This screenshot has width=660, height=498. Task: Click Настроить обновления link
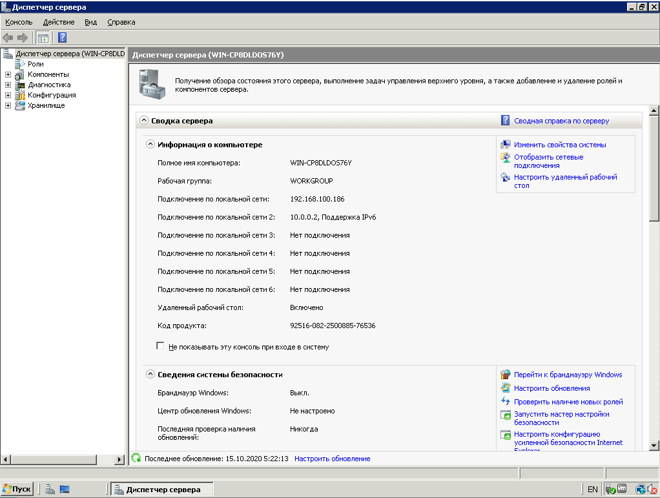[x=552, y=388]
